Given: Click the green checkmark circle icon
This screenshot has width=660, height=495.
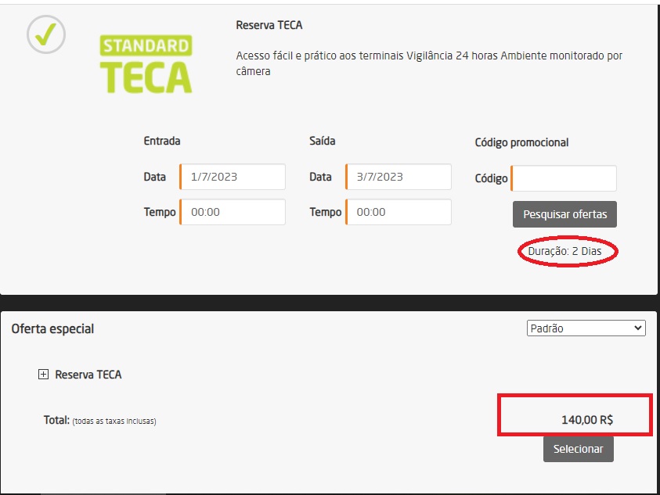Looking at the screenshot, I should point(46,34).
